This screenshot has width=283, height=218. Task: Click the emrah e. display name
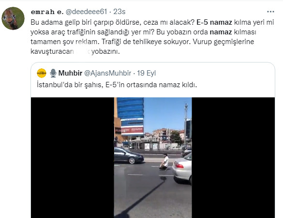(x=47, y=12)
